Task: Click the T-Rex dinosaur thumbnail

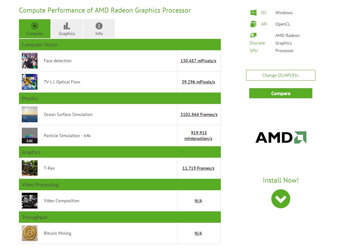Action: click(x=30, y=168)
